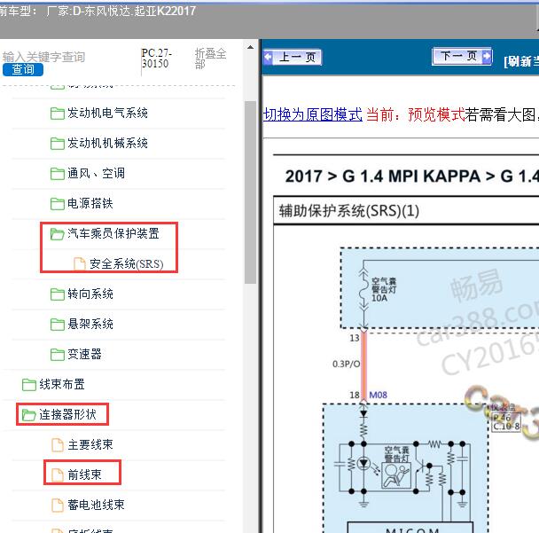Select the 通风、空调 tree label

(x=96, y=173)
